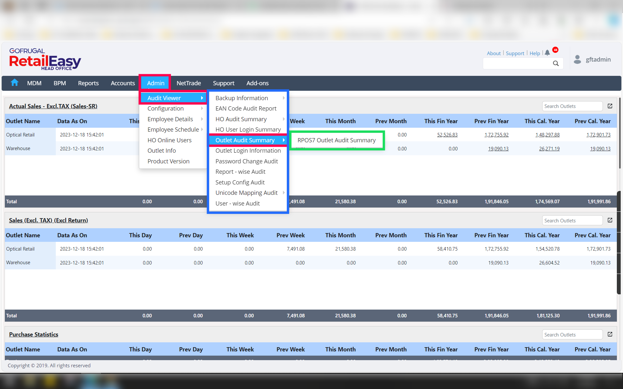This screenshot has width=623, height=389.
Task: Choose Password Change Audit entry
Action: (247, 161)
